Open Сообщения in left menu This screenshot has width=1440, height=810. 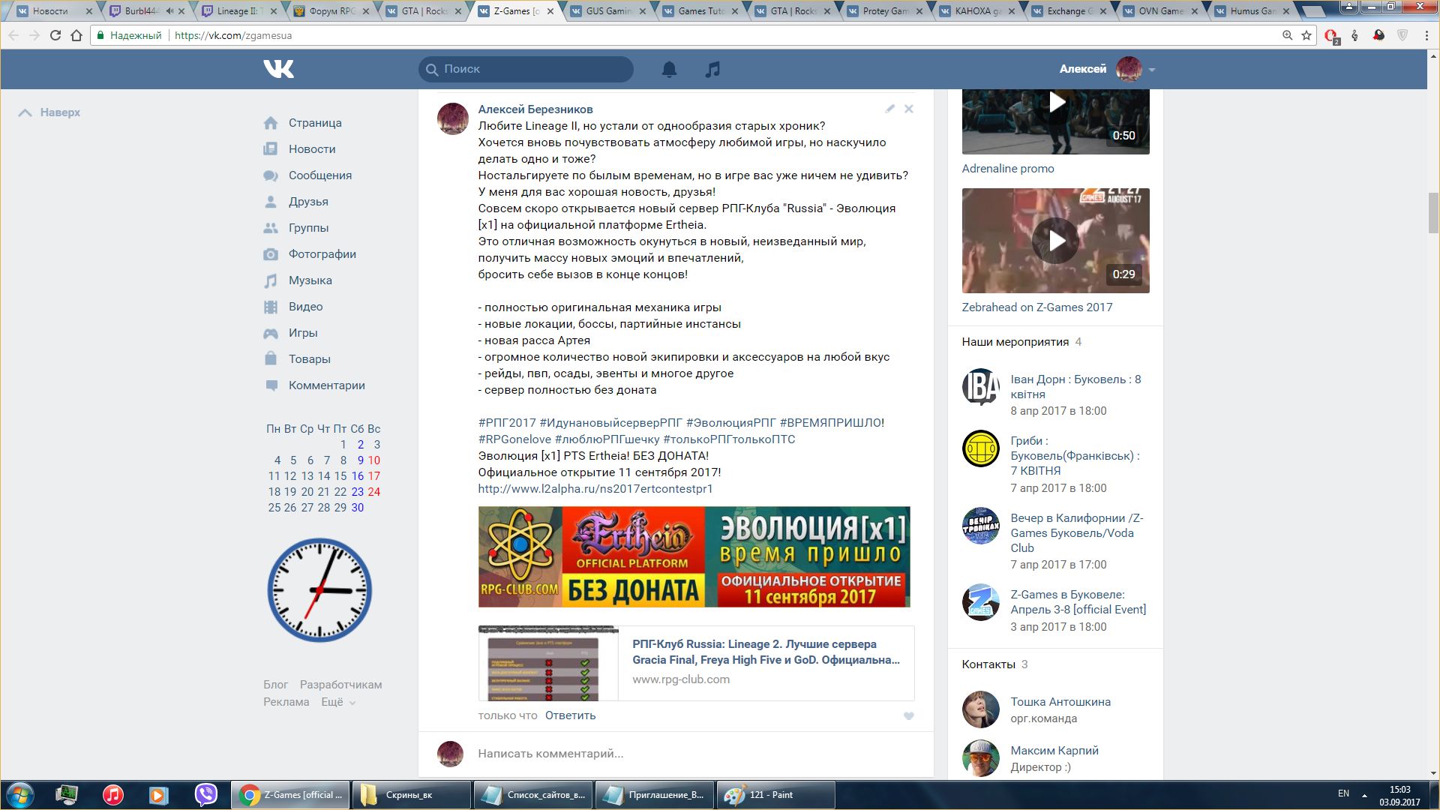coord(320,175)
